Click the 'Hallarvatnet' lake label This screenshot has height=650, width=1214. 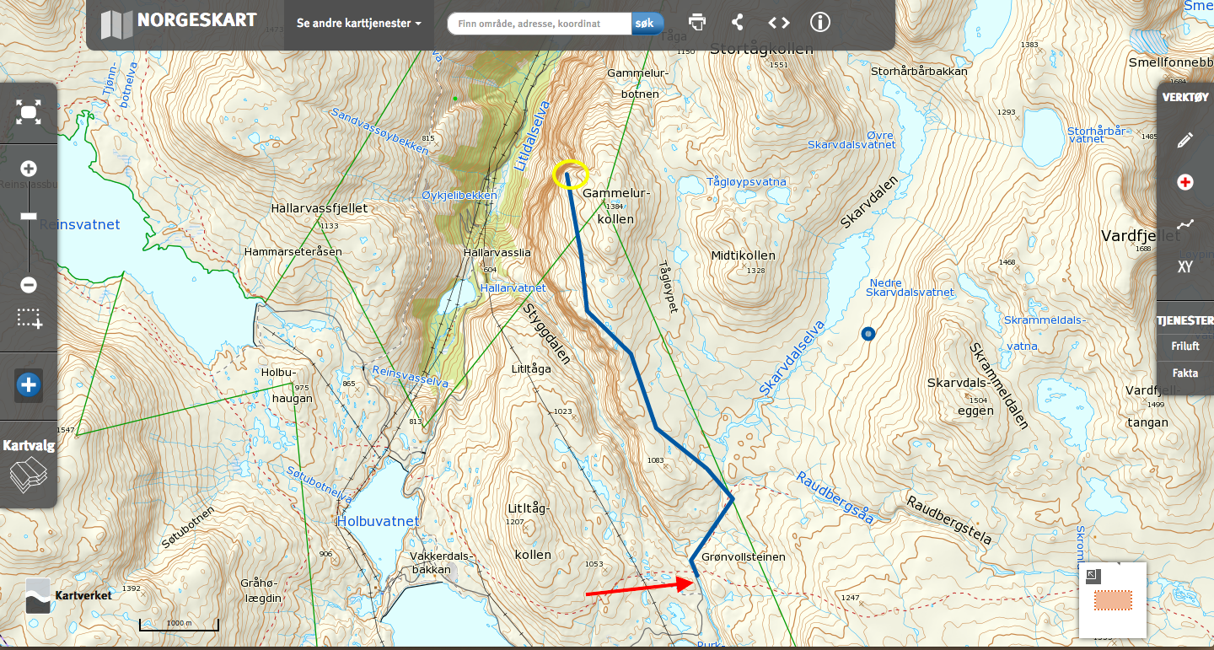tap(513, 287)
